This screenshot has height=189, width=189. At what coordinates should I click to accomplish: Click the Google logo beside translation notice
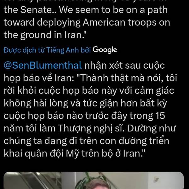click(105, 50)
